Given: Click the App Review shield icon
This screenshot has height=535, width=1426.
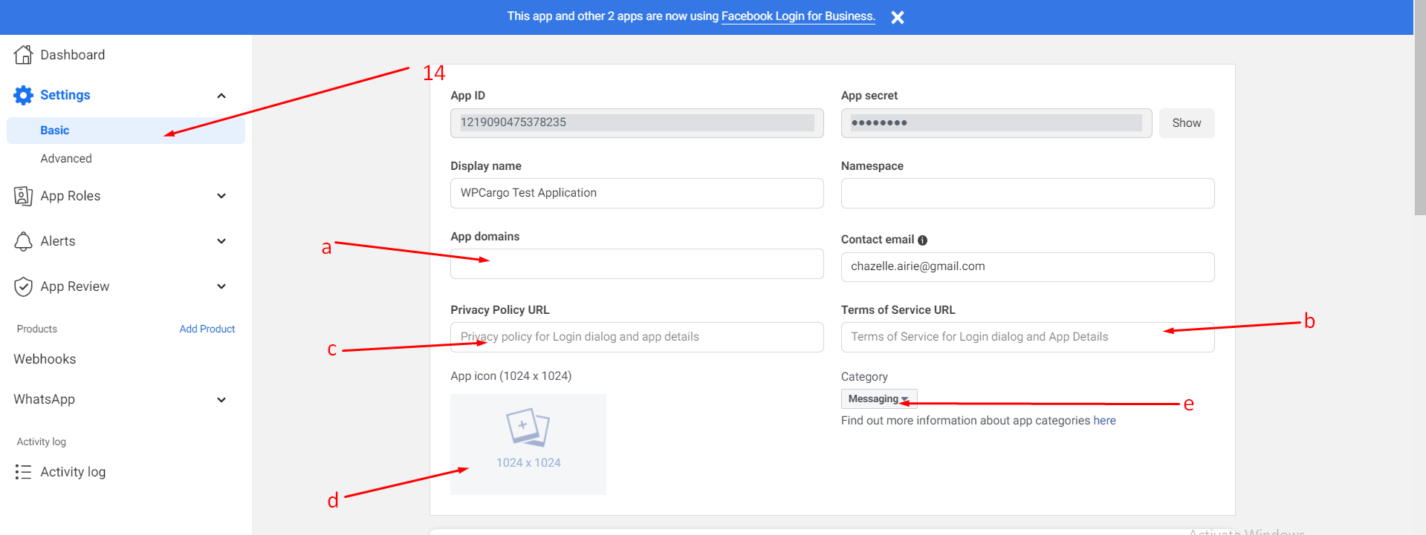Looking at the screenshot, I should click(24, 286).
